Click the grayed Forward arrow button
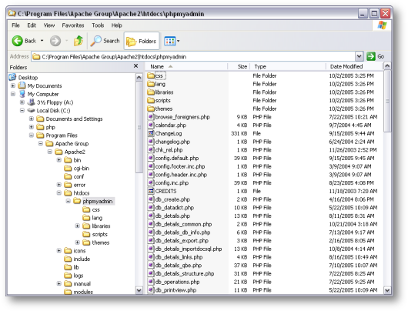The width and height of the screenshot is (408, 311). pyautogui.click(x=55, y=41)
